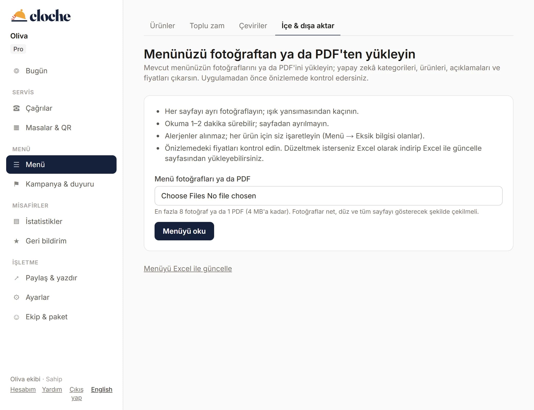The image size is (534, 410).
Task: Click the Ekip & paket smiley icon
Action: tap(16, 317)
